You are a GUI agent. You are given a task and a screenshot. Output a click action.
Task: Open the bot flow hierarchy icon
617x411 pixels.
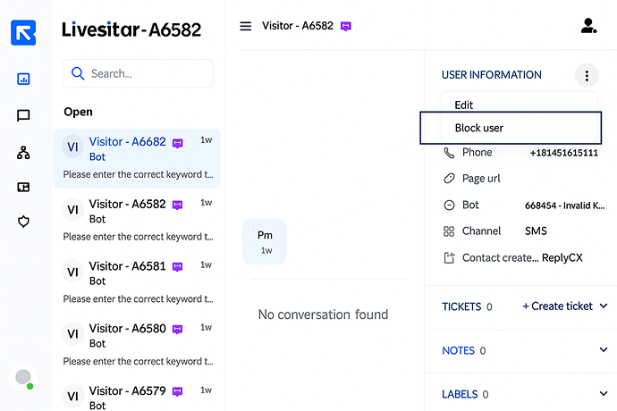23,153
